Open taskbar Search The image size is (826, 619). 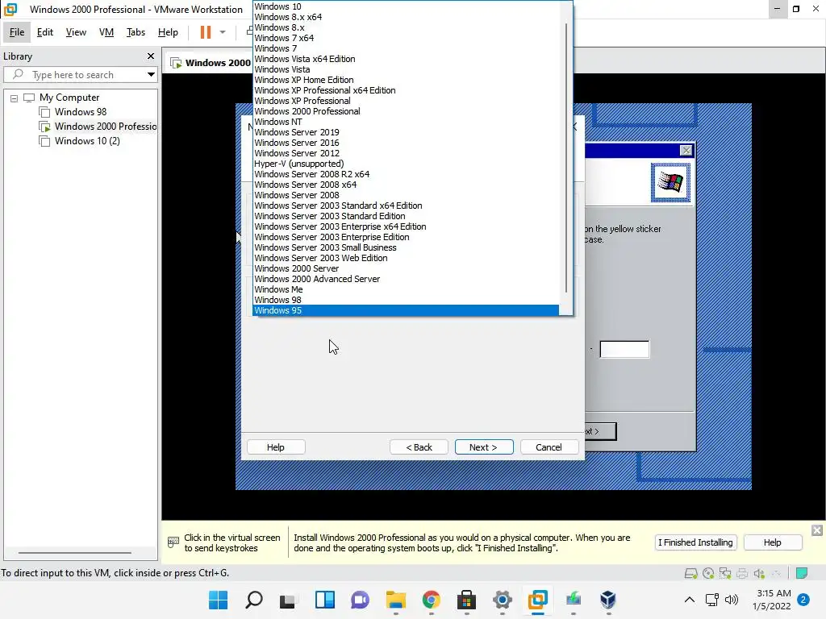tap(254, 600)
